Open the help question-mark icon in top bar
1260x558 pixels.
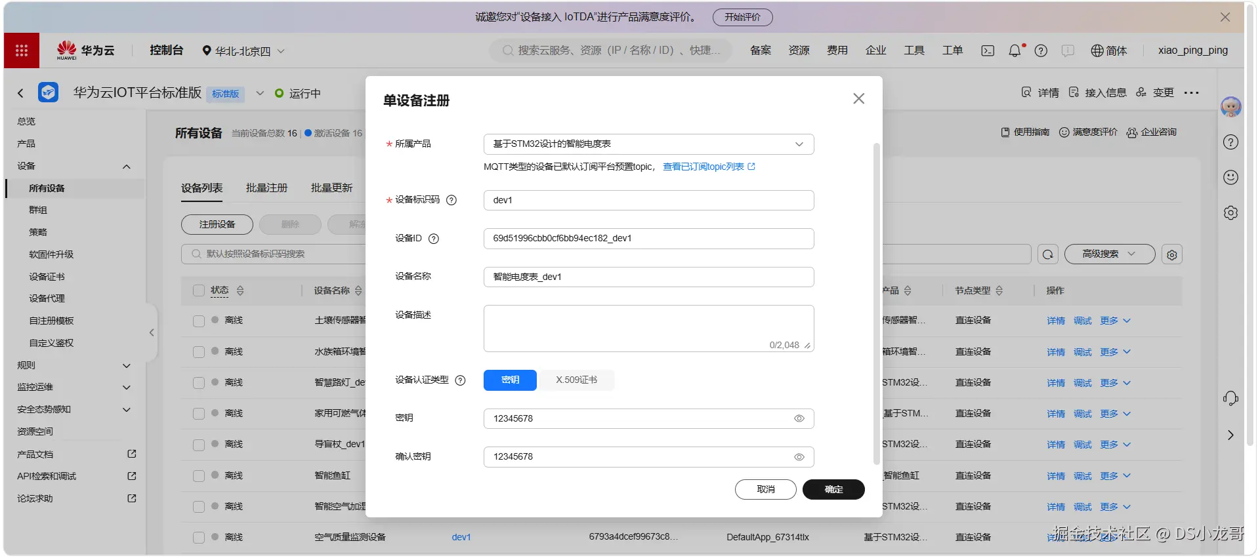pyautogui.click(x=1041, y=50)
